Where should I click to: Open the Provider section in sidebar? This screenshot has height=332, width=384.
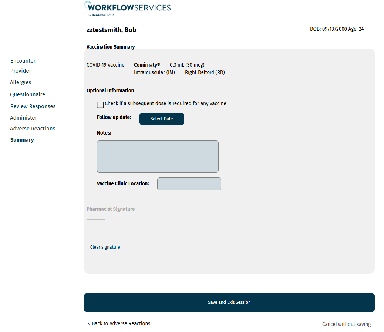coord(21,71)
